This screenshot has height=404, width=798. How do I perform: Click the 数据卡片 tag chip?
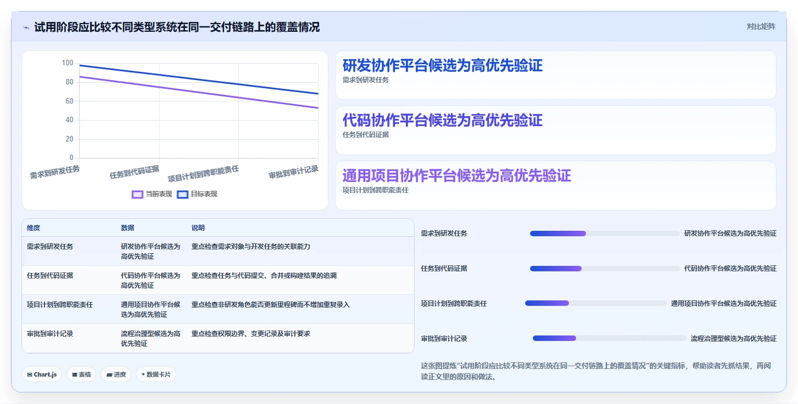coord(156,374)
